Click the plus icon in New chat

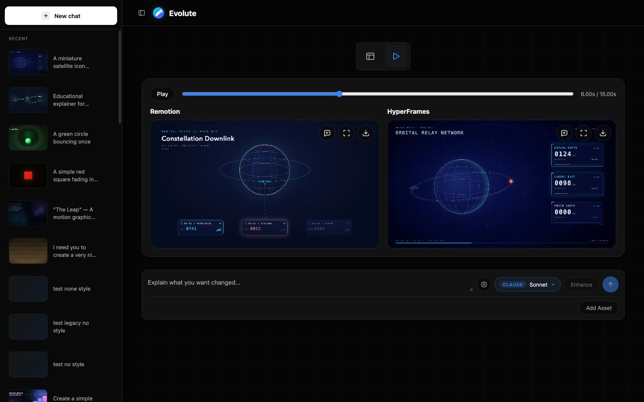[46, 16]
